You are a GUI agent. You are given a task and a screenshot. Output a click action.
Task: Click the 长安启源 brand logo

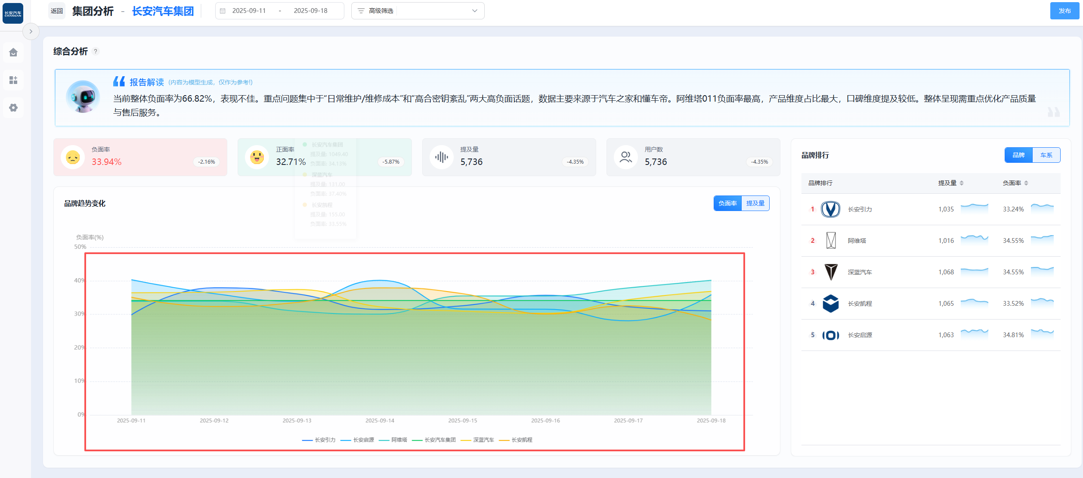tap(831, 335)
